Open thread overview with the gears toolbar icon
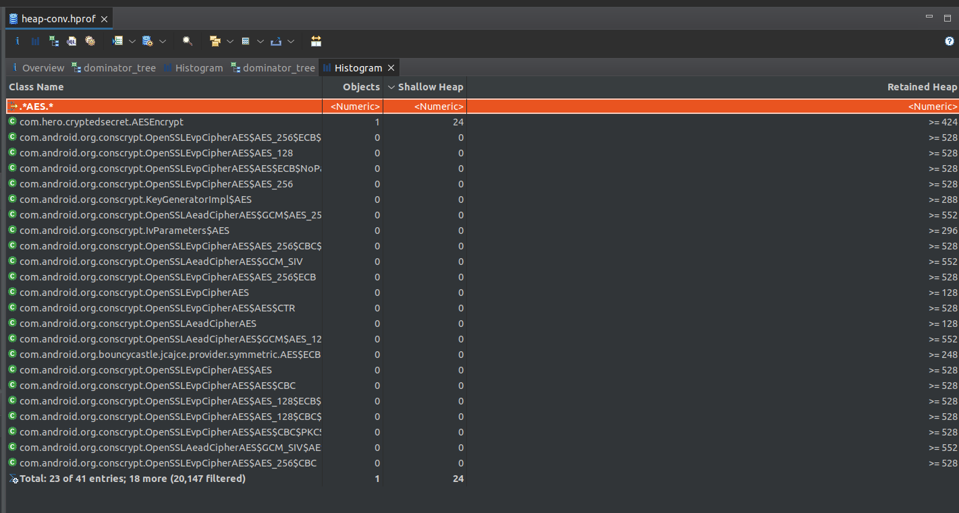The height and width of the screenshot is (513, 959). pyautogui.click(x=90, y=41)
